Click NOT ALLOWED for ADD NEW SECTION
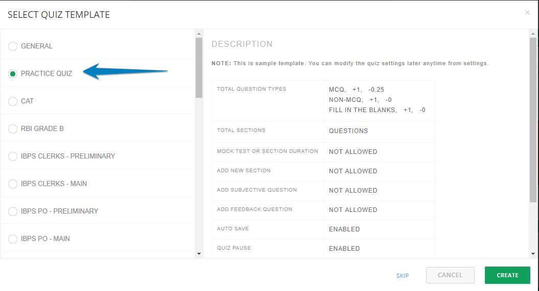 [x=353, y=171]
